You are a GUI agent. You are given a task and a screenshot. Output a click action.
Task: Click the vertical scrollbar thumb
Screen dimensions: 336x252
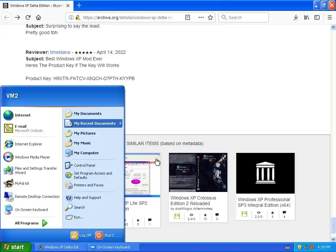pos(333,225)
